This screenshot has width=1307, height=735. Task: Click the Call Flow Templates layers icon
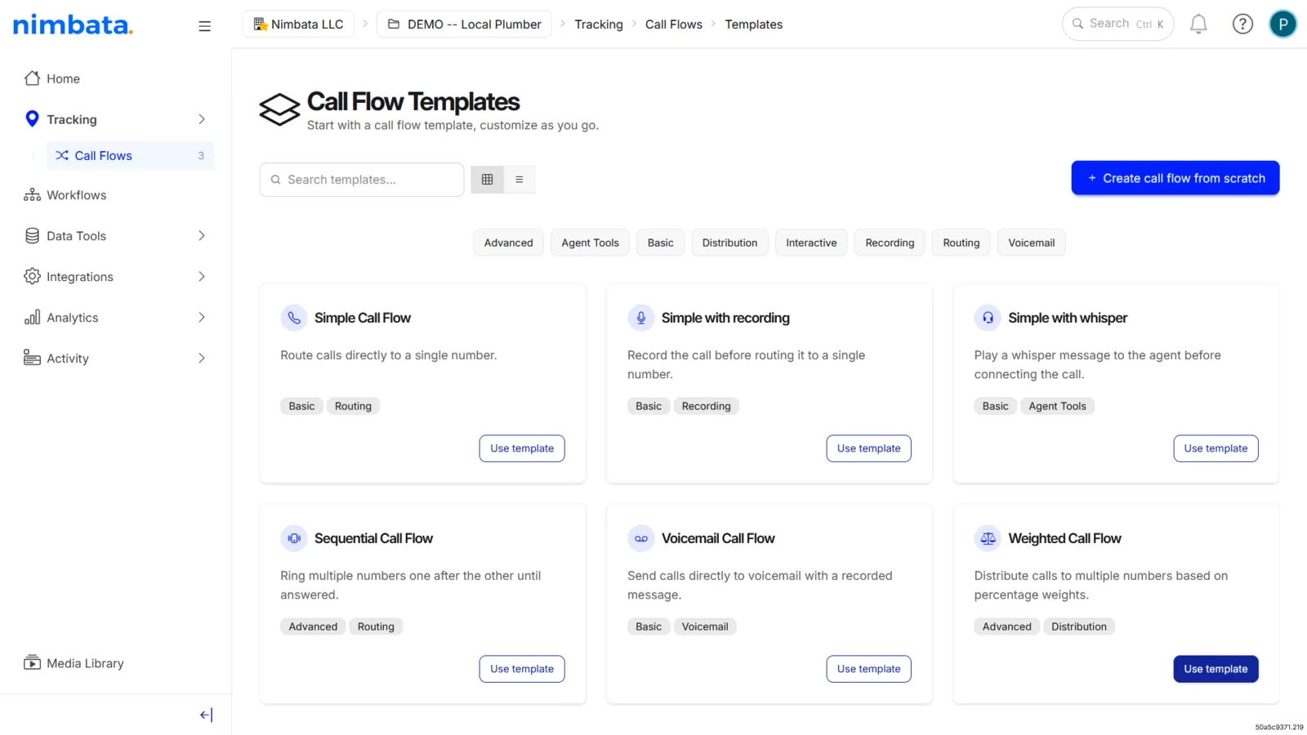(279, 109)
